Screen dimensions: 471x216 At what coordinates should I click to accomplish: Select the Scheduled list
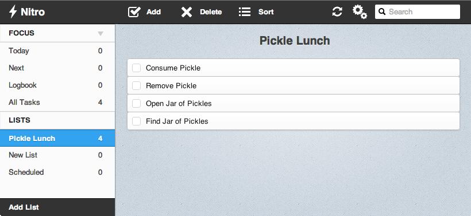click(x=57, y=172)
